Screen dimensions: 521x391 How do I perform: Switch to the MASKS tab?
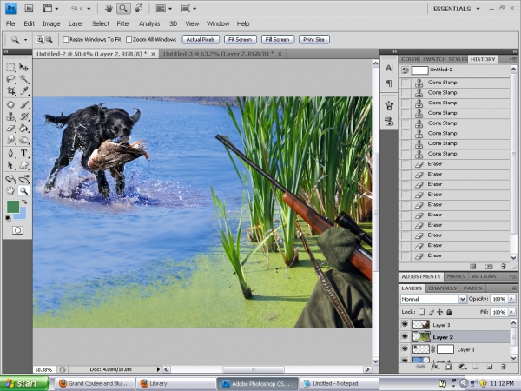(x=456, y=276)
